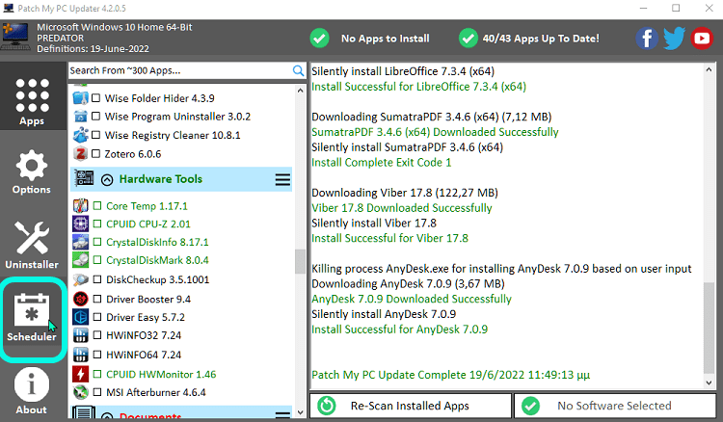Tick the MSI Afterburner 4.6.4 checkbox
723x422 pixels.
(x=97, y=392)
